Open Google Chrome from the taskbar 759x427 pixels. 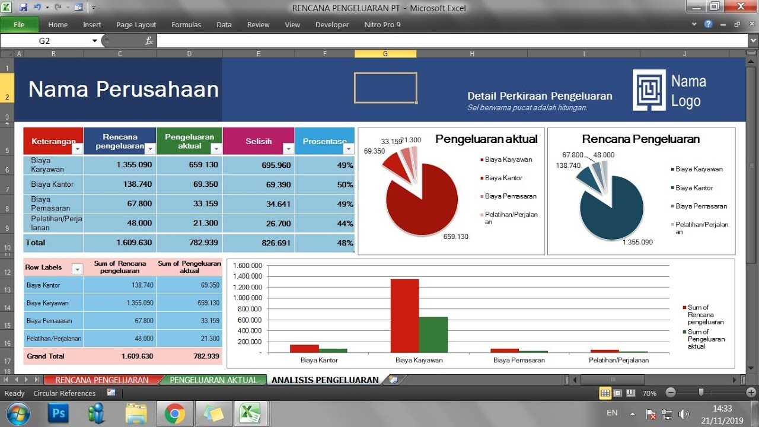(x=175, y=413)
